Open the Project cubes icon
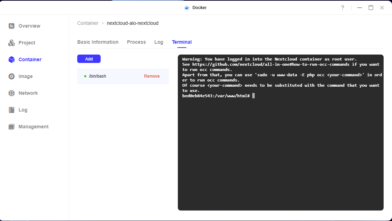The image size is (392, 221). point(12,43)
